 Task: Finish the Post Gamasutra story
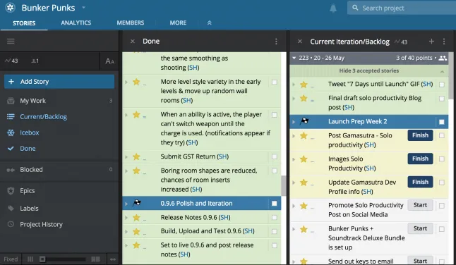(420, 135)
